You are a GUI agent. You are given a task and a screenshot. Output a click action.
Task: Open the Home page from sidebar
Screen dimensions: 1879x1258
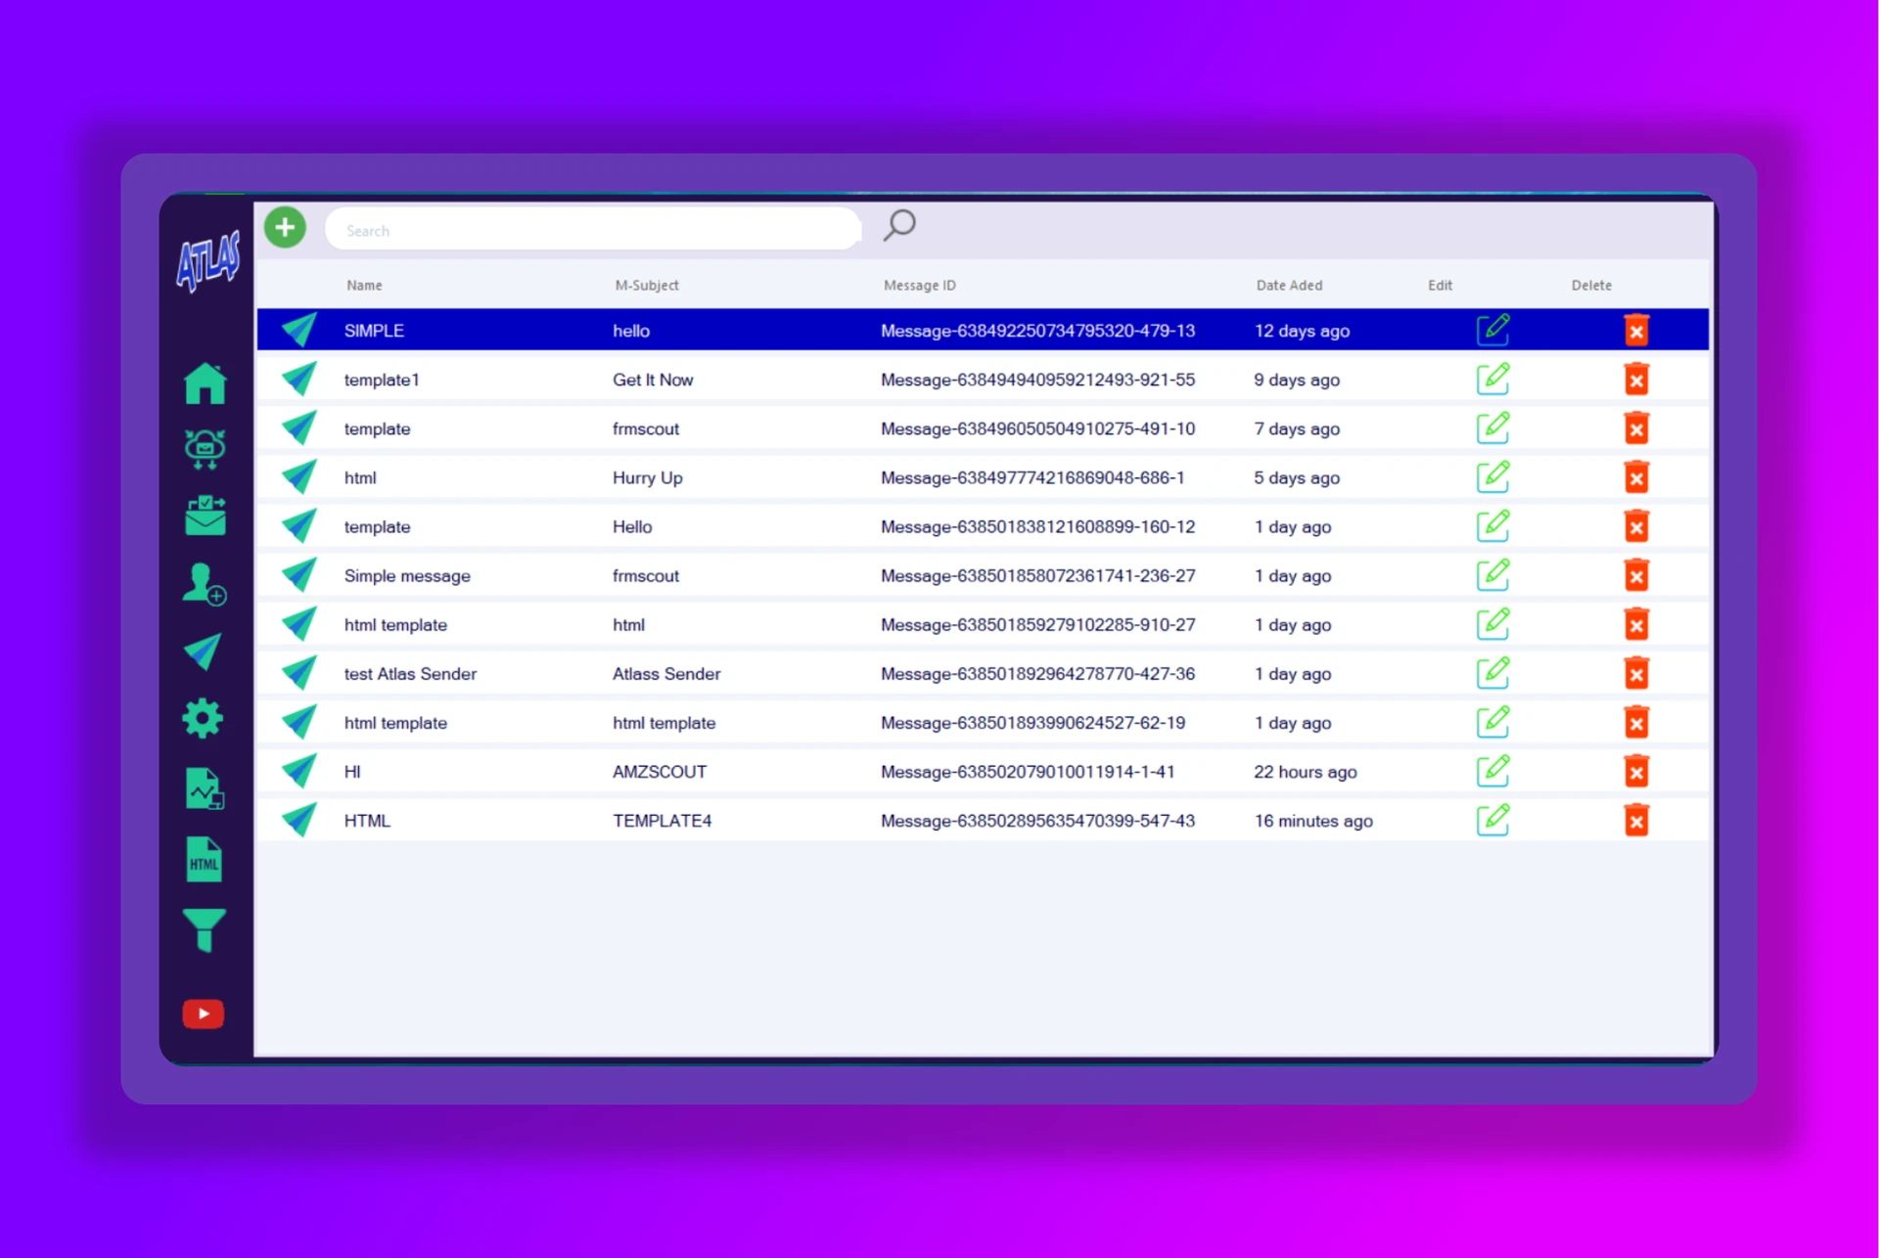click(205, 382)
